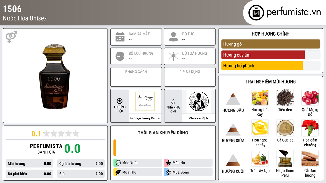326x183 pixels.
Task: Click the star badge Thương hiệu icon
Action: [x=120, y=101]
